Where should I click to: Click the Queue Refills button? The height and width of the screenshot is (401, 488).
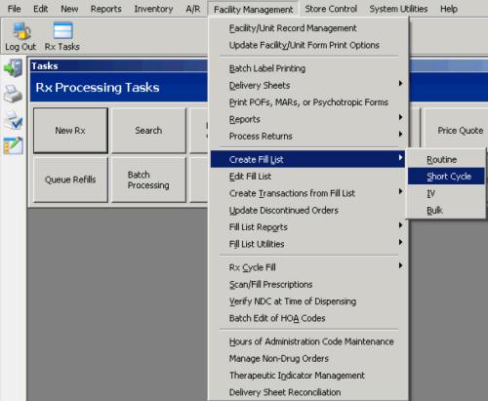(70, 180)
